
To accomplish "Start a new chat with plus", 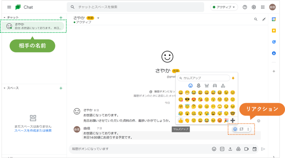I will (x=61, y=18).
